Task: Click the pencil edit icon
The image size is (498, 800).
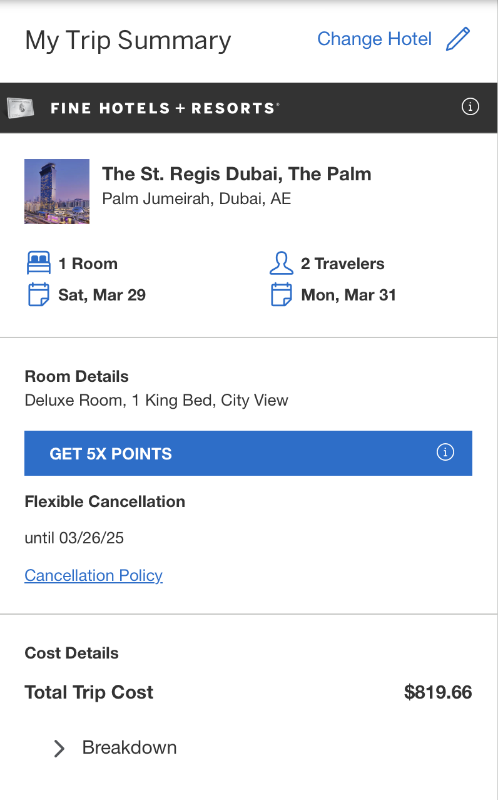Action: (458, 39)
